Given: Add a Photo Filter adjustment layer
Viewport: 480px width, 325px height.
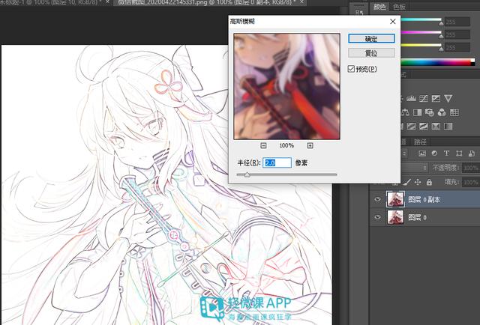Looking at the screenshot, I should (x=430, y=112).
